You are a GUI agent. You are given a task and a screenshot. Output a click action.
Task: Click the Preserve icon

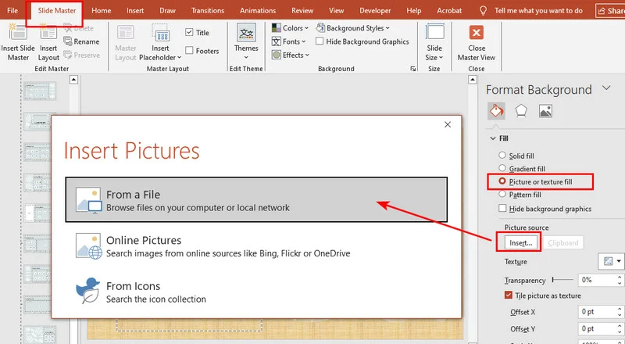[68, 55]
